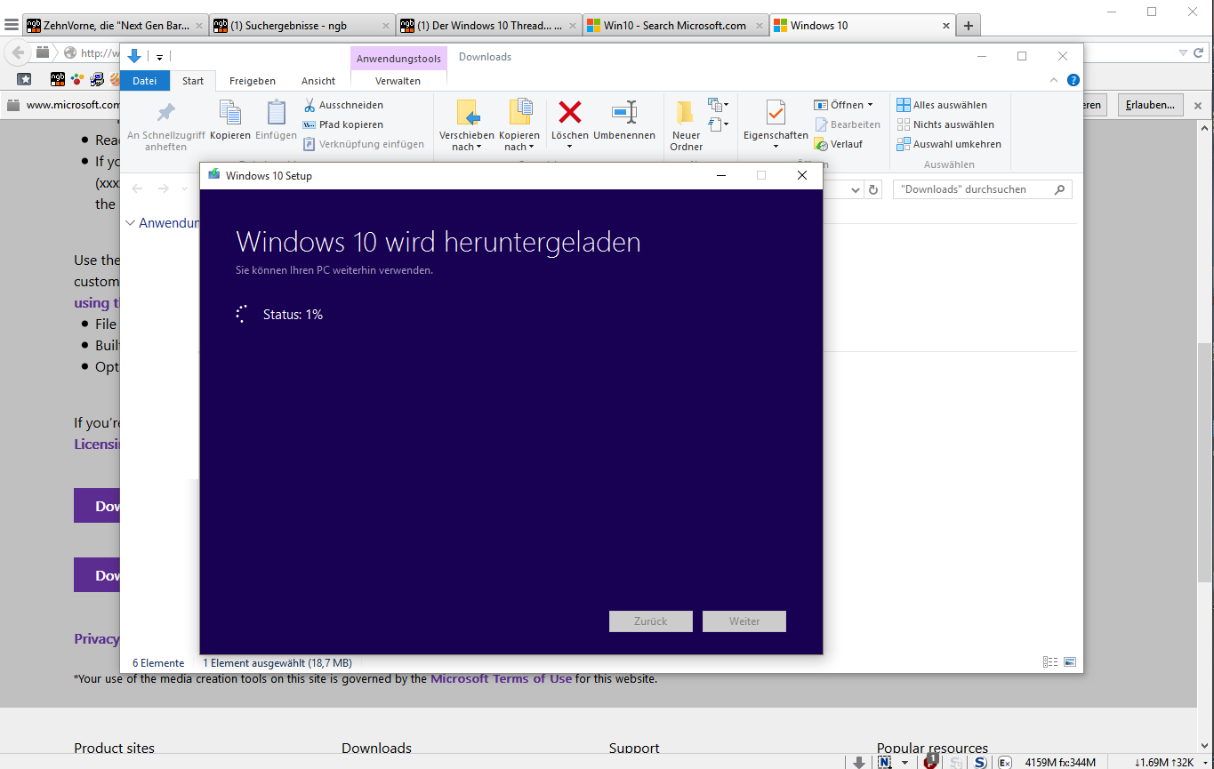Viewport: 1214px width, 769px height.
Task: Create a new folder with Neuer Ordner
Action: click(x=686, y=113)
